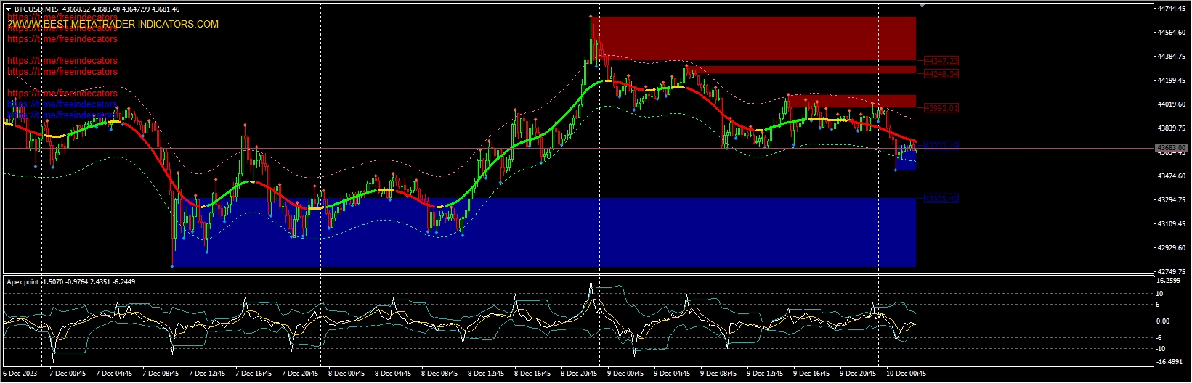Viewport: 1192px width, 383px height.
Task: Click the gray chart shift triangle marker
Action: pos(922,5)
